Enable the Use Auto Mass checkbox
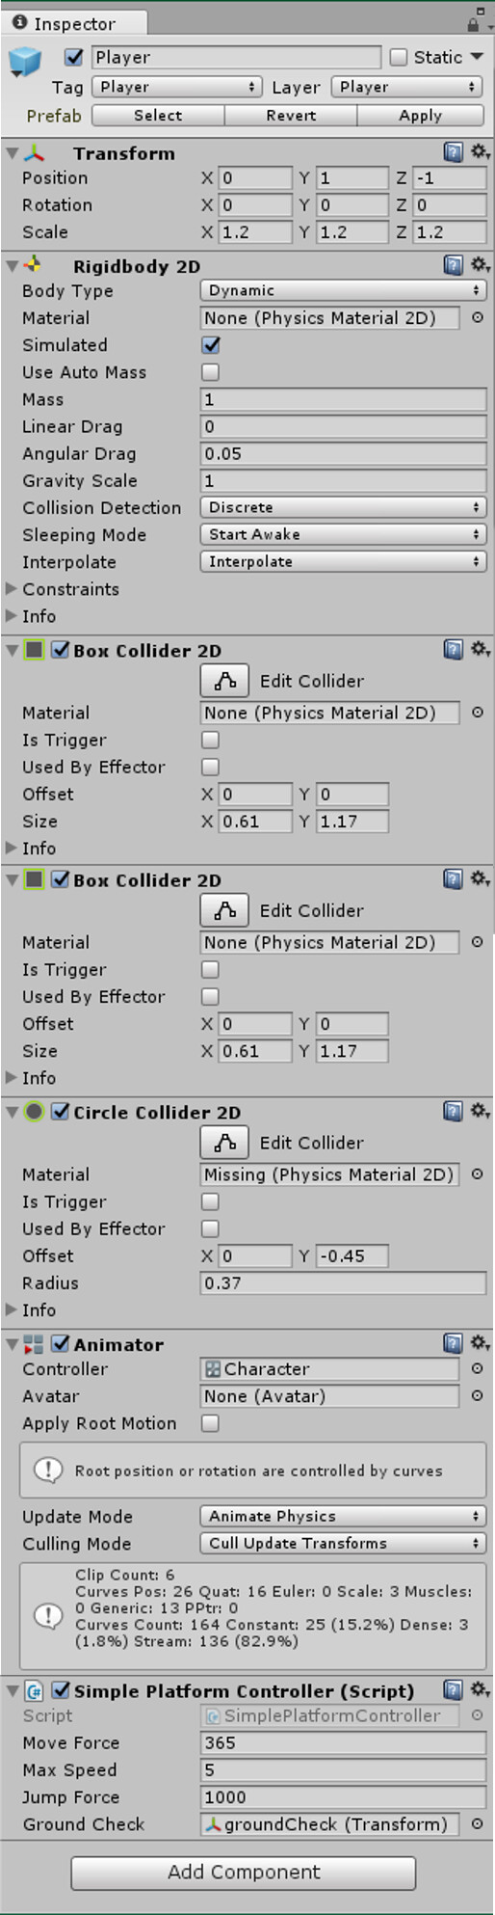495x1915 pixels. [211, 372]
